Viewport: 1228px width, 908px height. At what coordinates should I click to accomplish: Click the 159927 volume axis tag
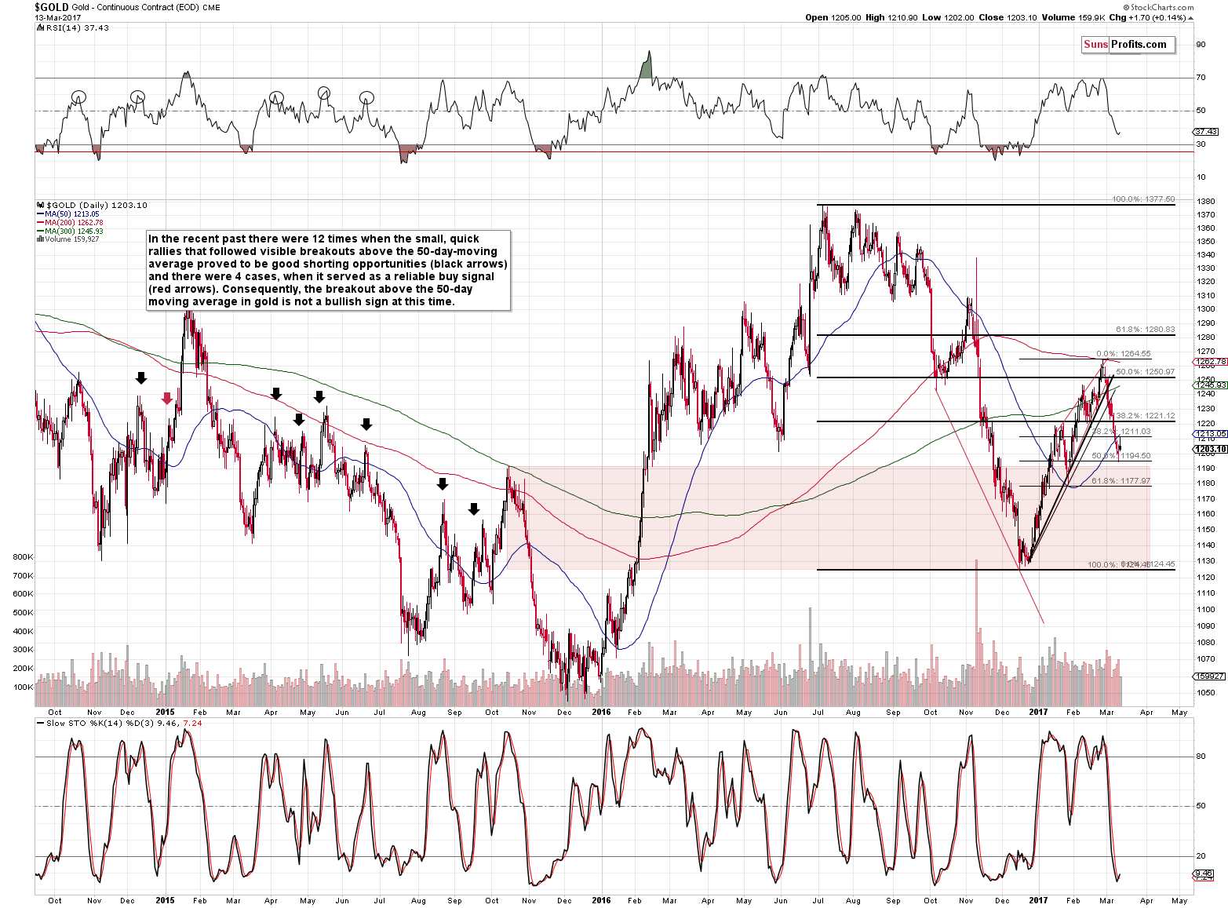click(x=1209, y=676)
